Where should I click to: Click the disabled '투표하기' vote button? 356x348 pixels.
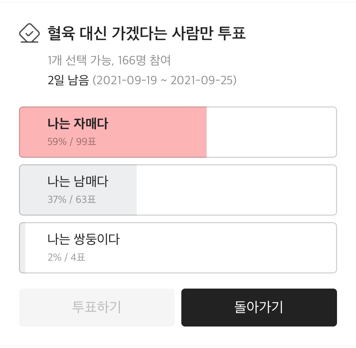(x=97, y=307)
